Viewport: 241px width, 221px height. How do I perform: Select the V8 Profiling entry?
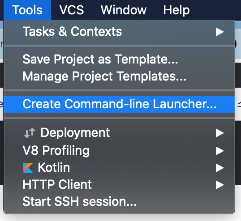tap(119, 150)
